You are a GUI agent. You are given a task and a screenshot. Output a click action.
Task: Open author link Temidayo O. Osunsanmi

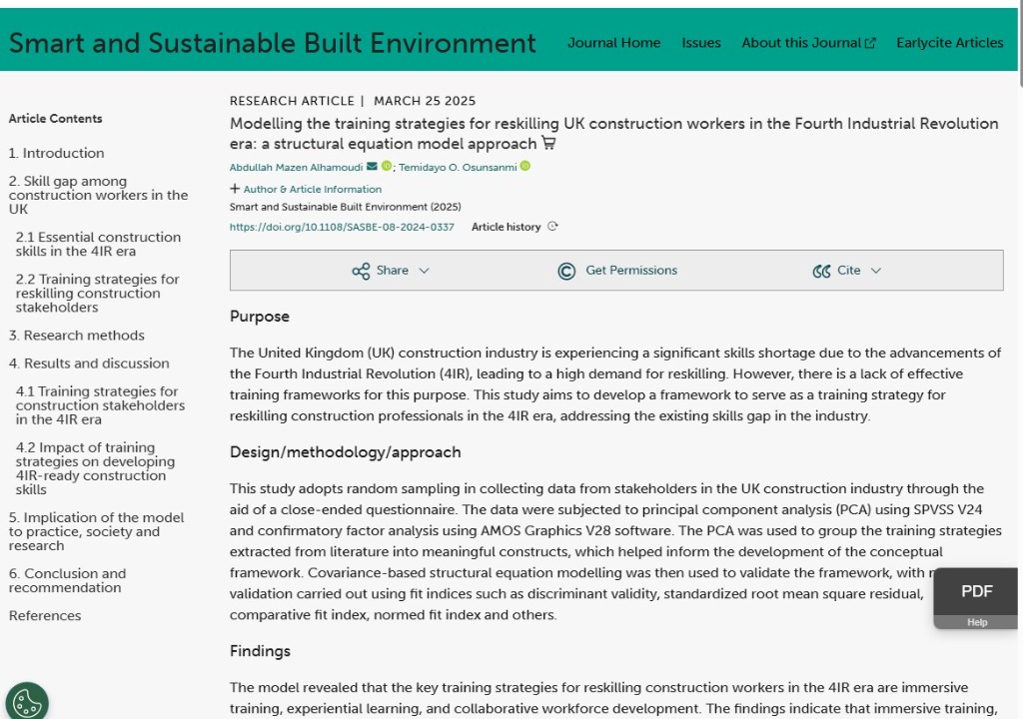tap(458, 167)
